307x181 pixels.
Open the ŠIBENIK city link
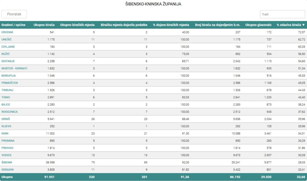click(x=7, y=162)
